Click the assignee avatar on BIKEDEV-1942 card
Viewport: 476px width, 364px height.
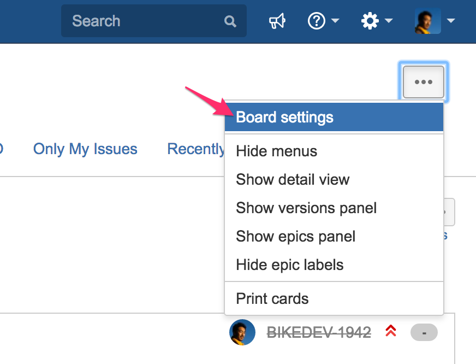(242, 332)
